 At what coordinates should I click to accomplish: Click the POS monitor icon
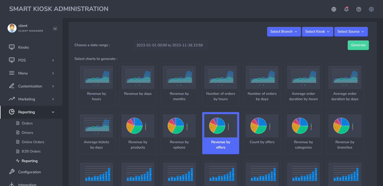click(12, 60)
